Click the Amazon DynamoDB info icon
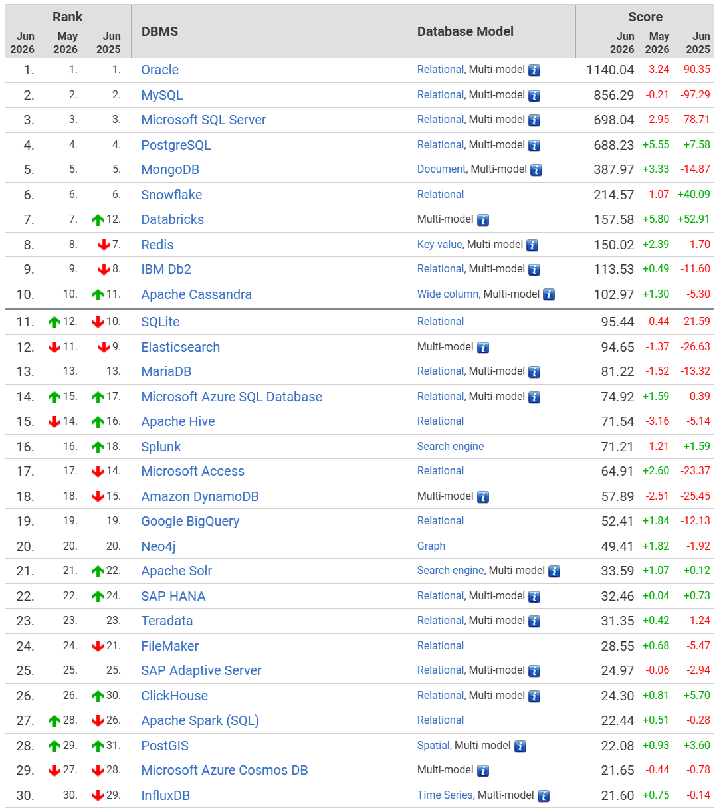719x808 pixels. pos(483,497)
